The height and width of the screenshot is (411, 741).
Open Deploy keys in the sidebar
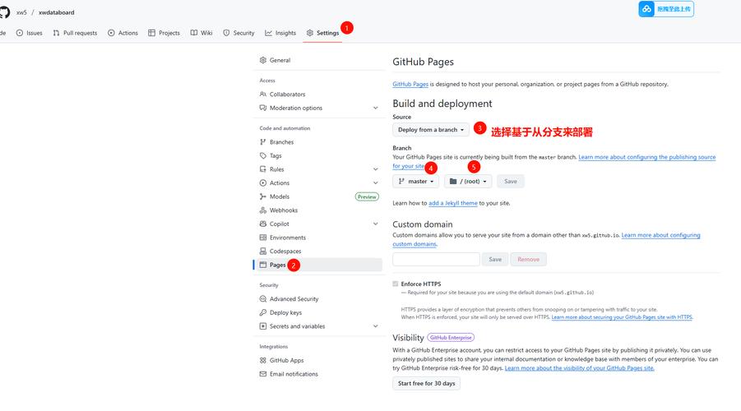click(285, 312)
